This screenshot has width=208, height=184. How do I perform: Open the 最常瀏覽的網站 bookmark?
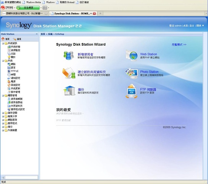[x=11, y=2]
